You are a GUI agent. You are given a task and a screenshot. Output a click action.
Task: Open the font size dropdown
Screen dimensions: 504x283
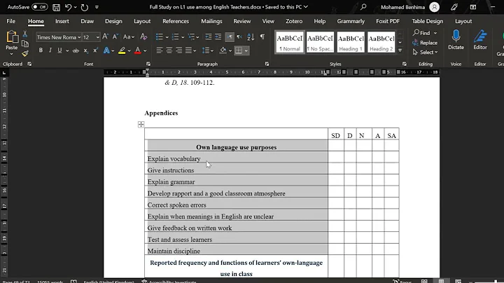pyautogui.click(x=98, y=37)
